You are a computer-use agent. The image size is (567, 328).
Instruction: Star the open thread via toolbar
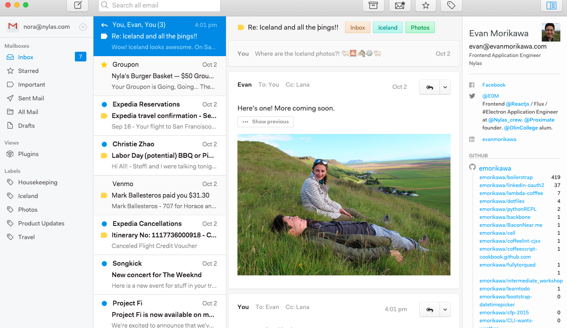(425, 5)
